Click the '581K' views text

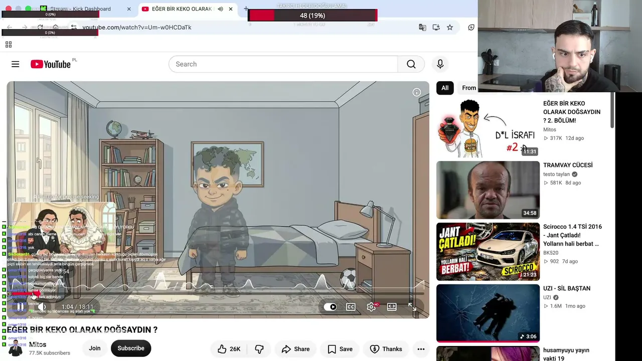point(556,183)
